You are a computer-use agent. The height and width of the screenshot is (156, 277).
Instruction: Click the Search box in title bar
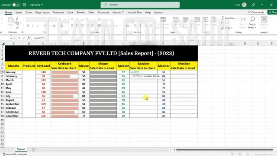coord(140,5)
